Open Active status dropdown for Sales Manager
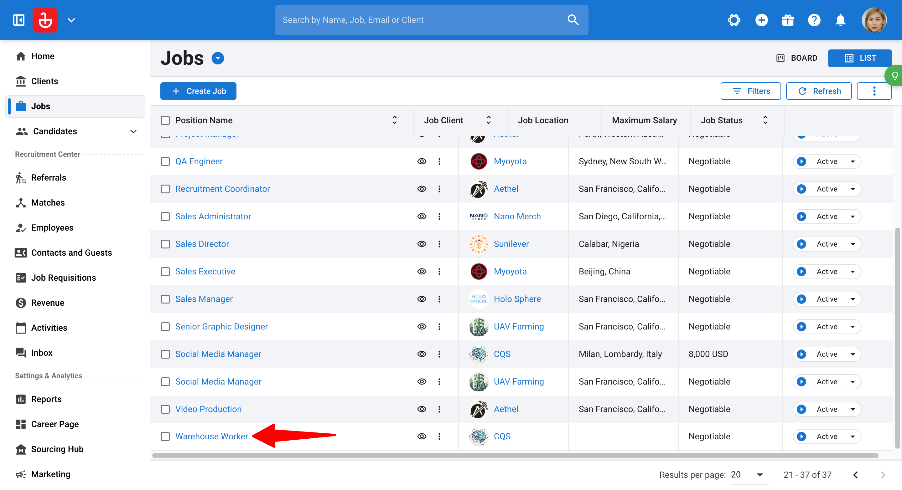 [x=827, y=299]
